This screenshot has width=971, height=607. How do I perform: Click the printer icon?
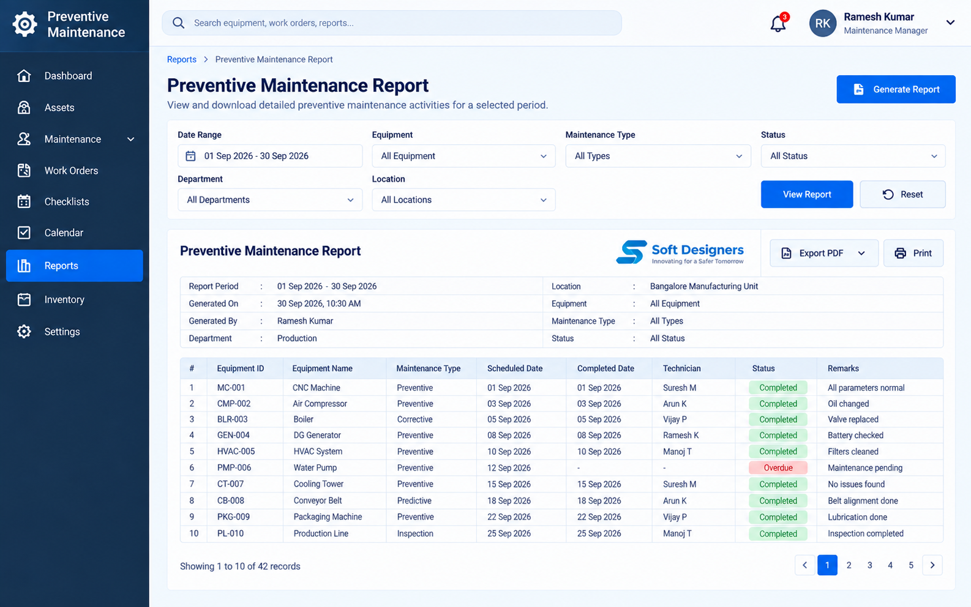900,253
